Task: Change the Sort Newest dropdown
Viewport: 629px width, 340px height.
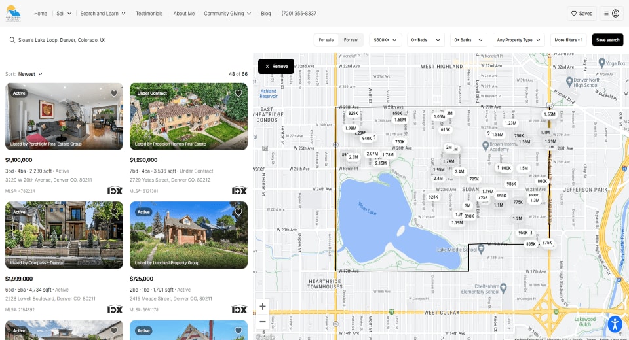Action: (x=30, y=74)
